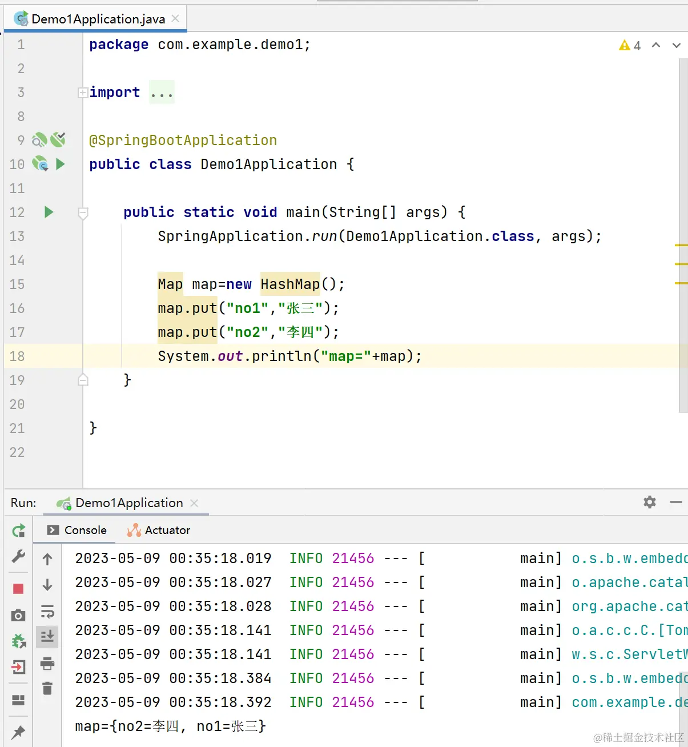Screen dimensions: 688x747
Task: Print the console output
Action: coord(47,663)
